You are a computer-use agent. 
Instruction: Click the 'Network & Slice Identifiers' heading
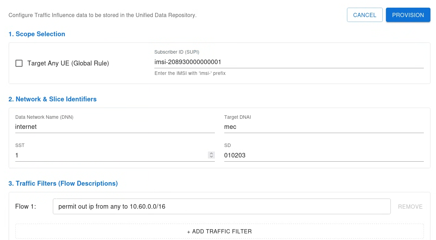coord(53,99)
